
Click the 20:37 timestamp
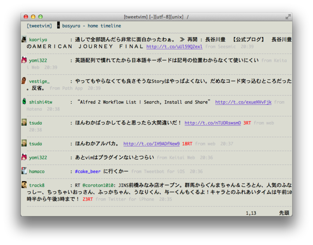point(227,144)
